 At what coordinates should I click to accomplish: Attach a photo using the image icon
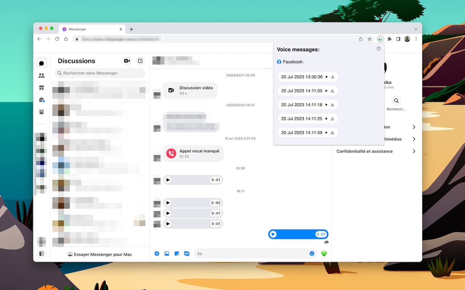167,253
